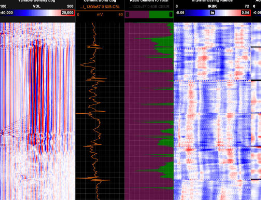Select the IRBK track header label

212,6
